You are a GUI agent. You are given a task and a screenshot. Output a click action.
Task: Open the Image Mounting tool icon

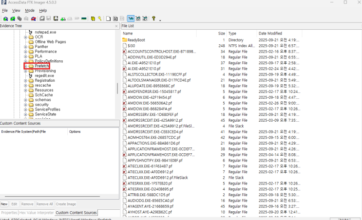[x=19, y=18]
